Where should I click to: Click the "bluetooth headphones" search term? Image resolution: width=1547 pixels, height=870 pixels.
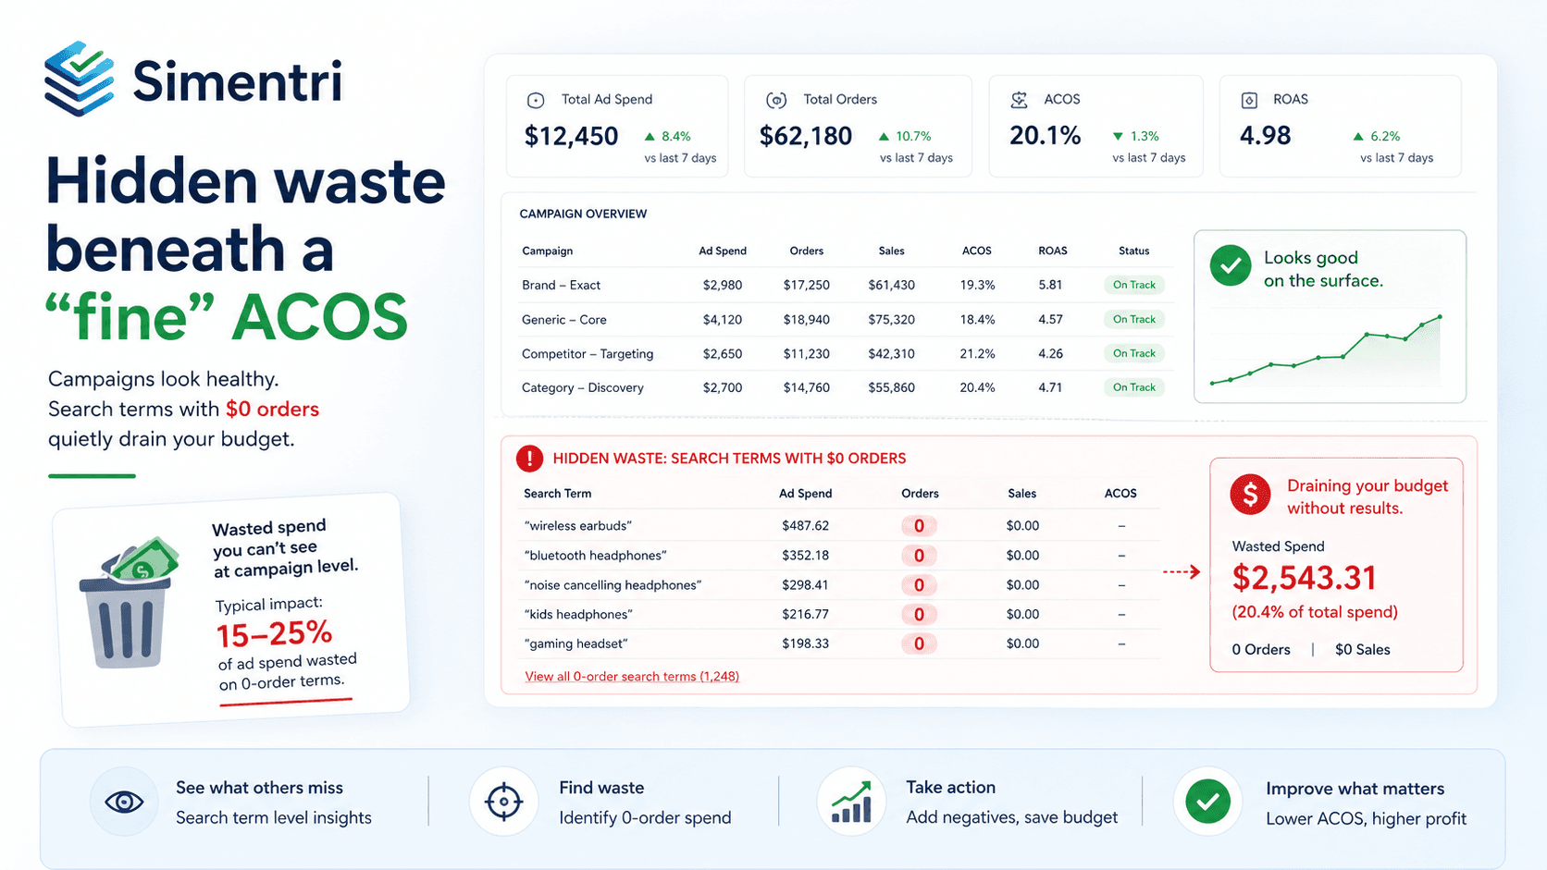[x=595, y=556]
